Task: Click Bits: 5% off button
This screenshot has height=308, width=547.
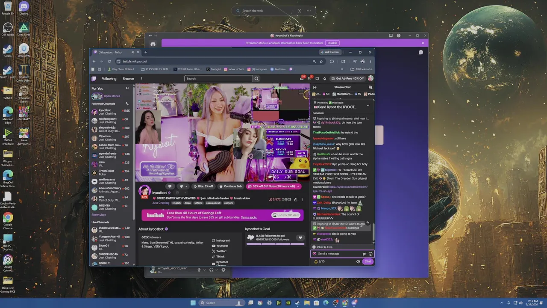Action: (x=203, y=186)
